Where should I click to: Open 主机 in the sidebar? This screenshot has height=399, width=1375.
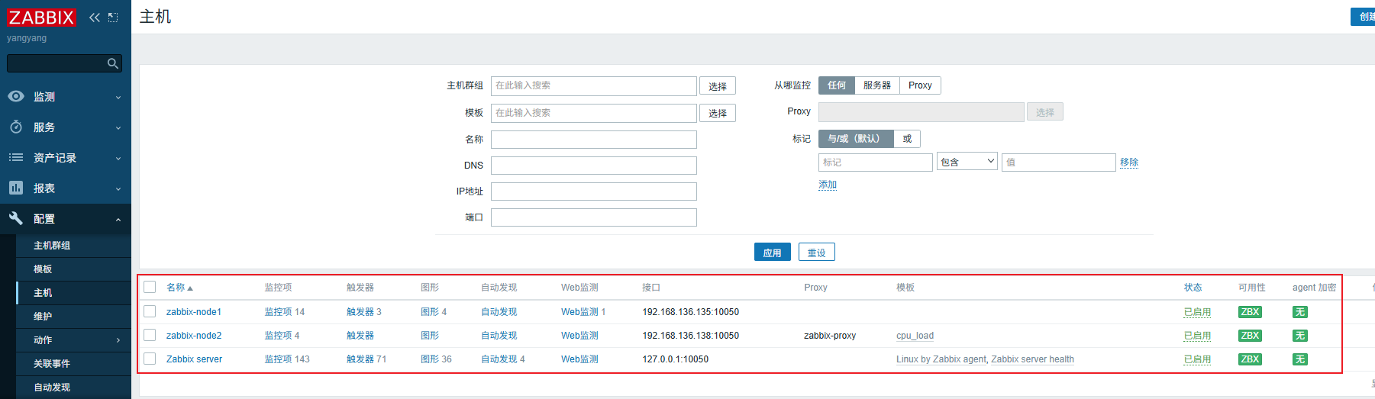tap(43, 293)
